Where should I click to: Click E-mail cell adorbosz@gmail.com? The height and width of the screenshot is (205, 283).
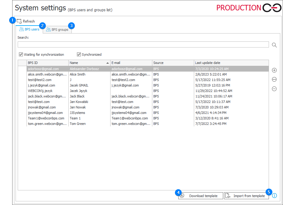coord(127,69)
